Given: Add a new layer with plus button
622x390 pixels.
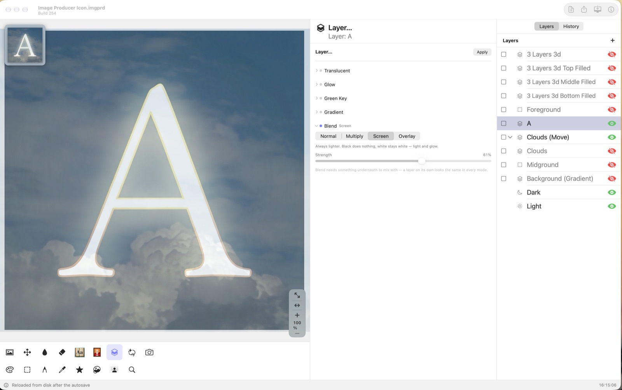Looking at the screenshot, I should pyautogui.click(x=612, y=40).
